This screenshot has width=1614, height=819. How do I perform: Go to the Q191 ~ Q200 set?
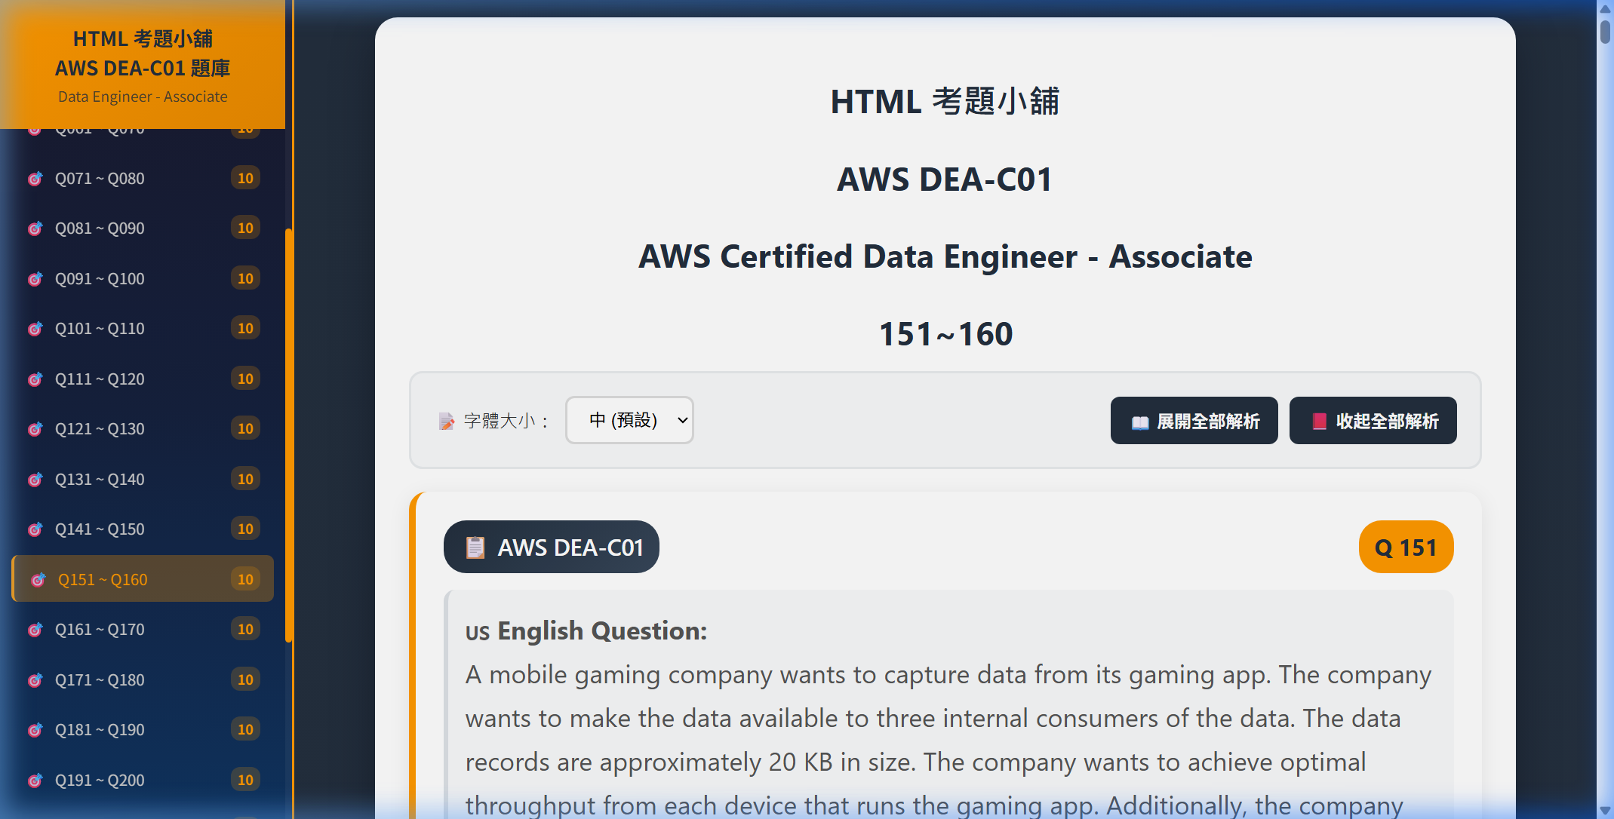point(143,780)
